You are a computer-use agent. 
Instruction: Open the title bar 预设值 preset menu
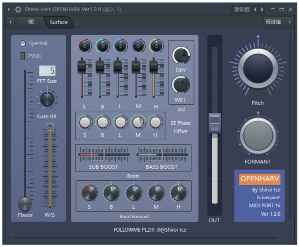tap(242, 9)
